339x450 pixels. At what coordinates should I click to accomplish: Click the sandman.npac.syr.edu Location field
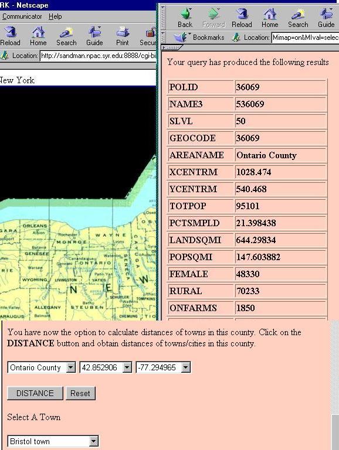98,56
